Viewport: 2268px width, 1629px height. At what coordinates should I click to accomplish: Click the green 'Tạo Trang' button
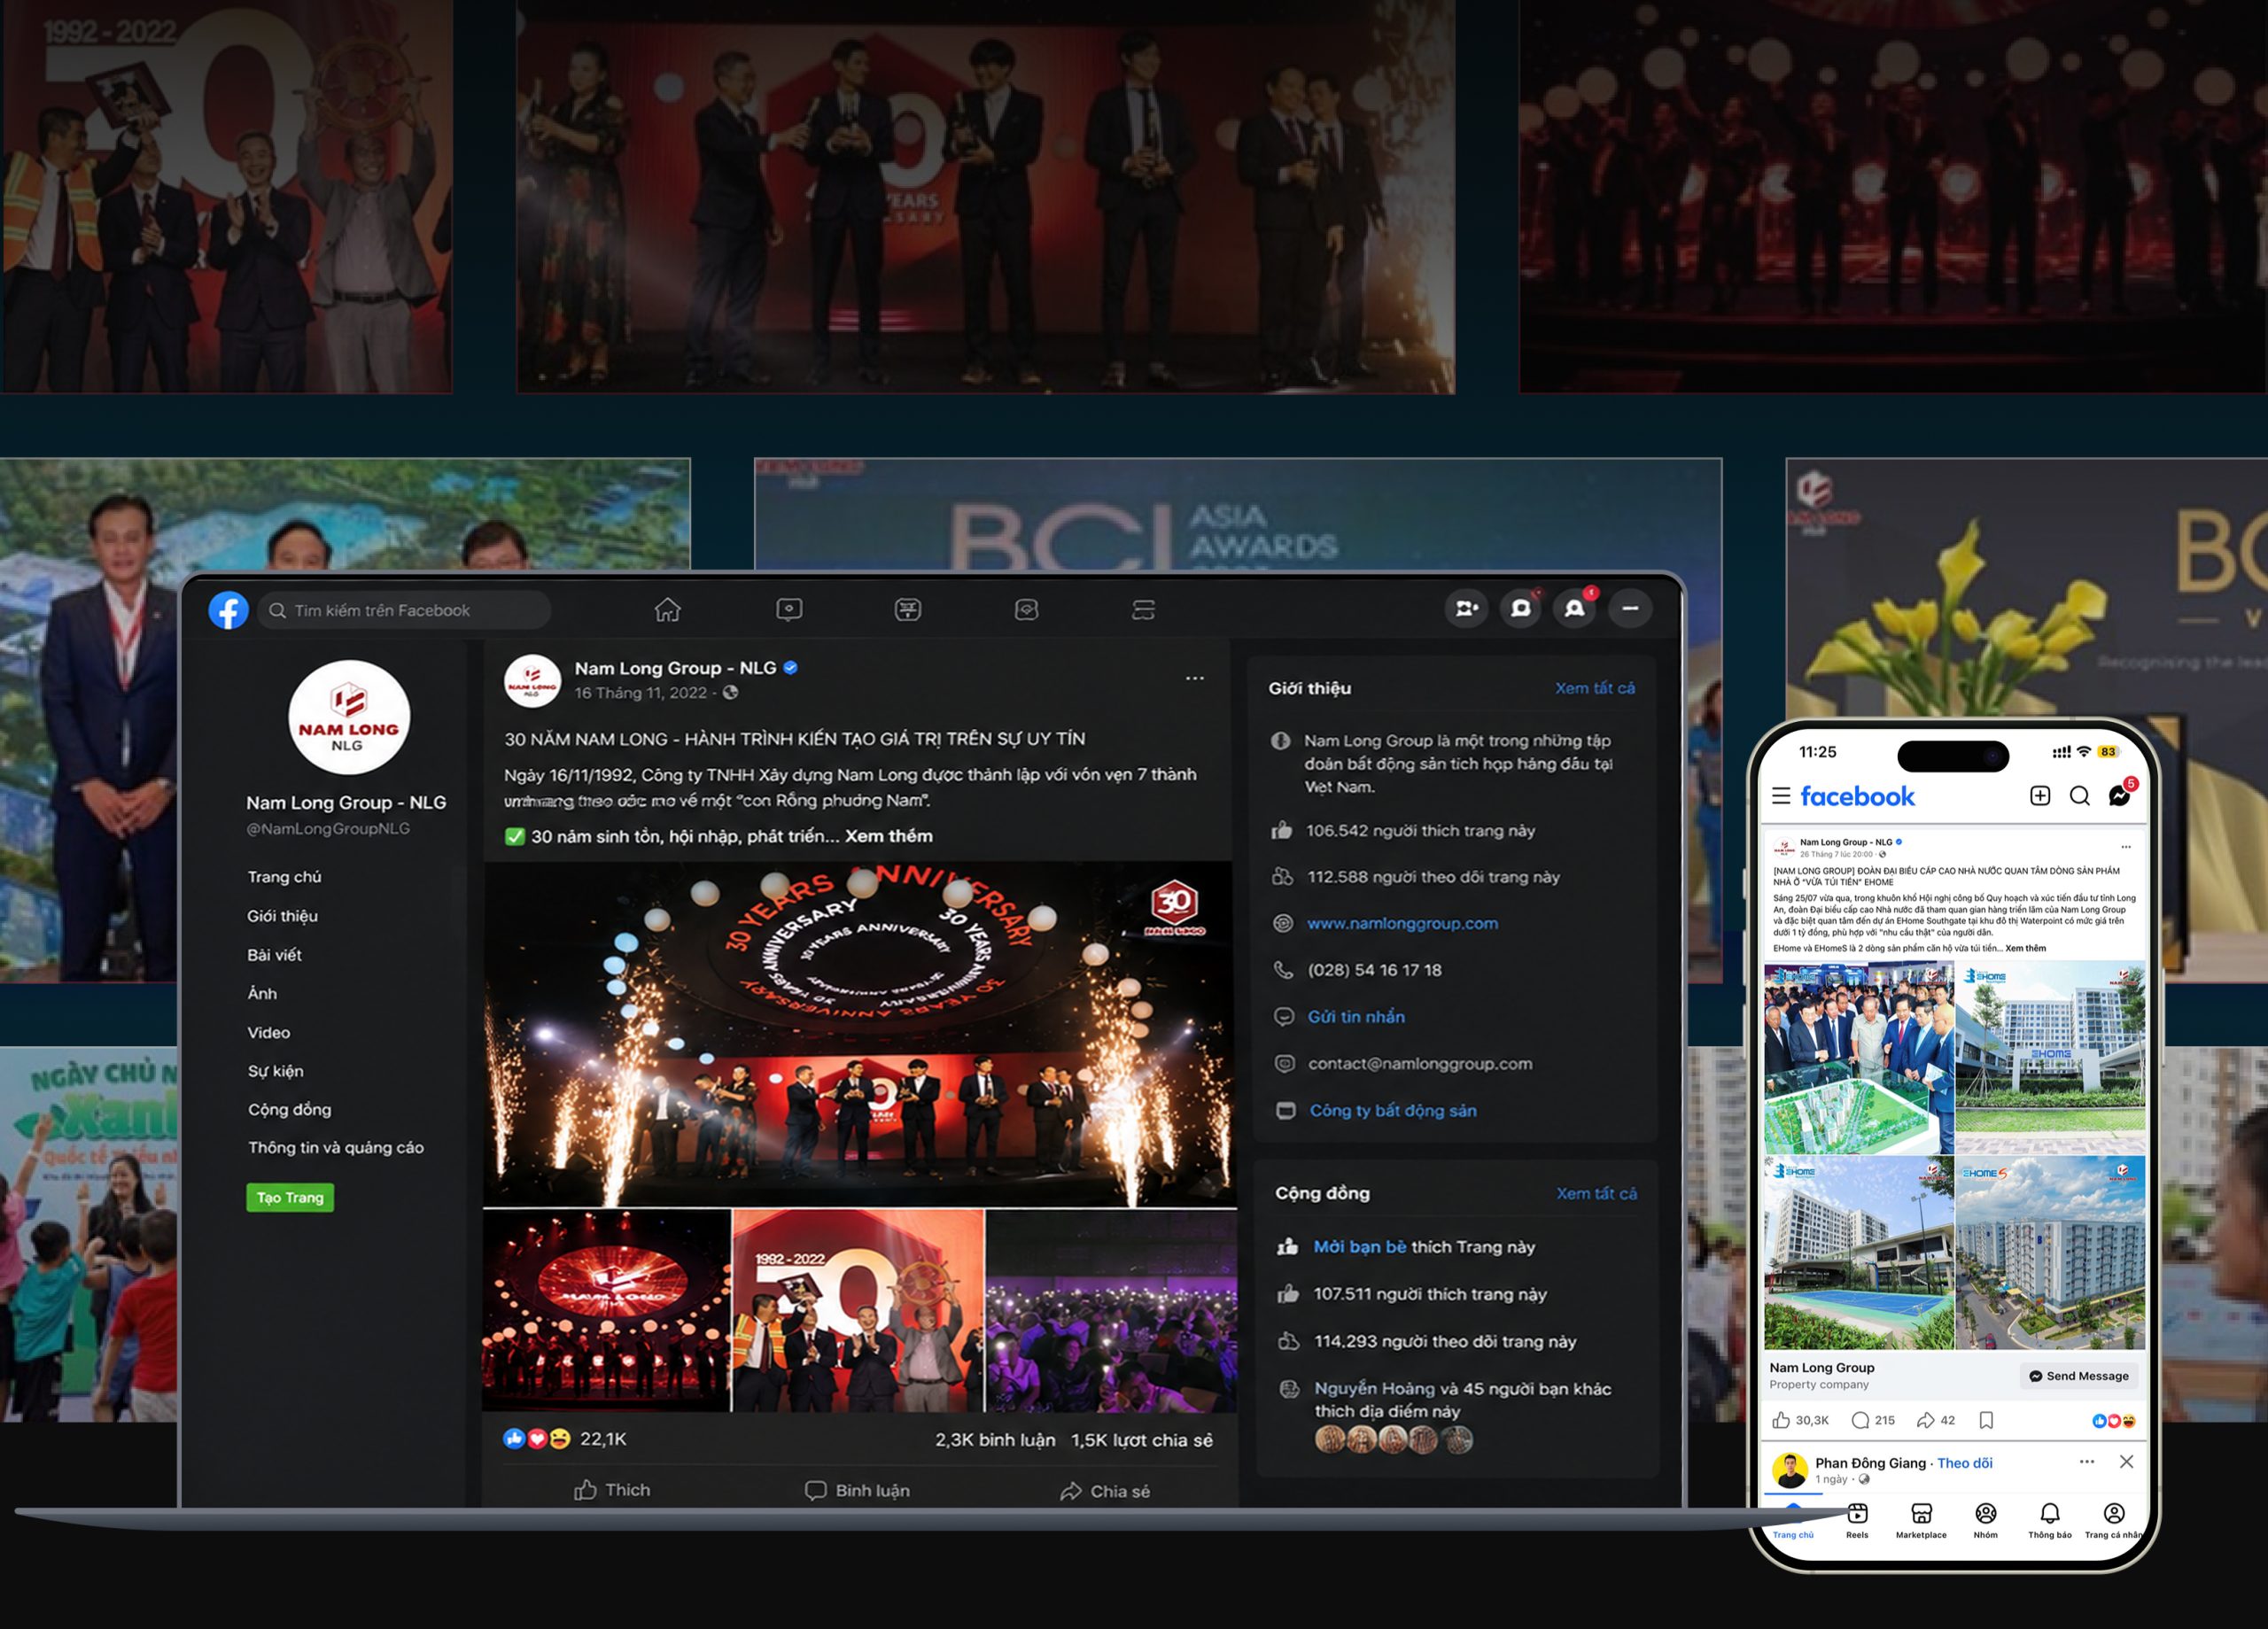click(x=290, y=1197)
